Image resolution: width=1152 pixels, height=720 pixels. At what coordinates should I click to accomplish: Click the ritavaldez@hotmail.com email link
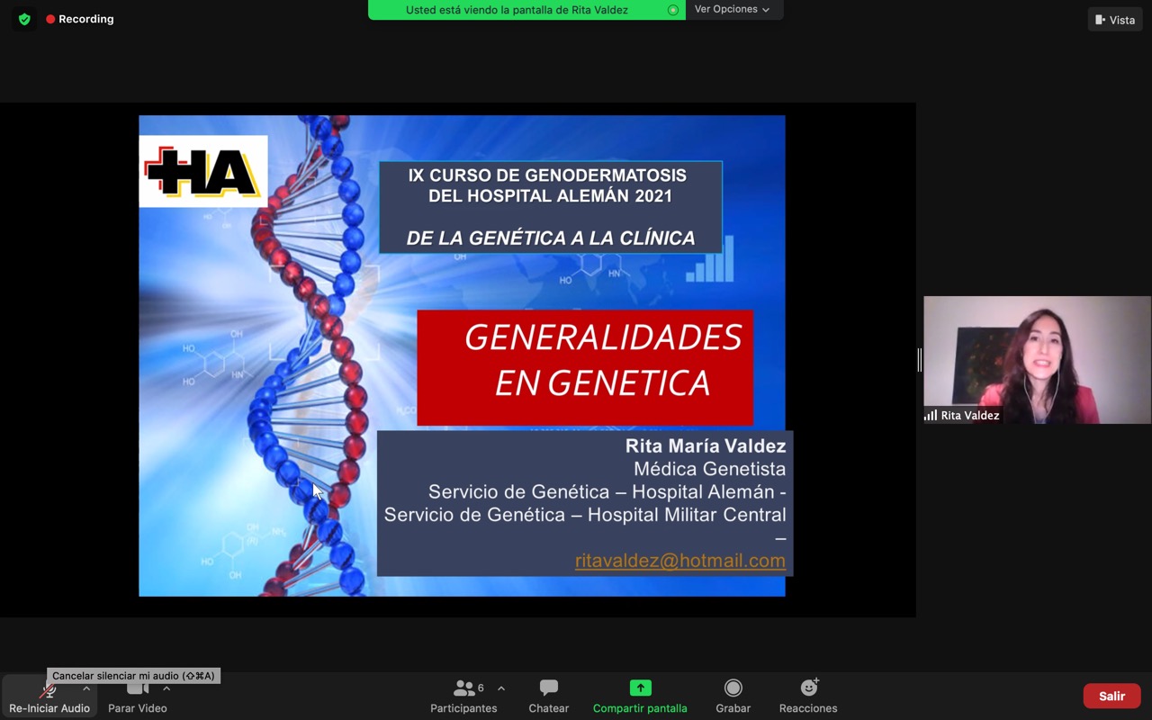(679, 561)
